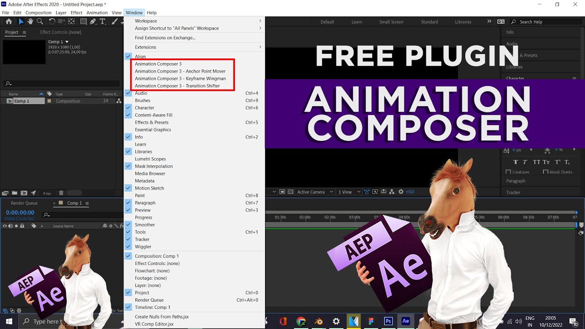Create a new folder in Project panel
This screenshot has height=329, width=585.
[x=15, y=193]
